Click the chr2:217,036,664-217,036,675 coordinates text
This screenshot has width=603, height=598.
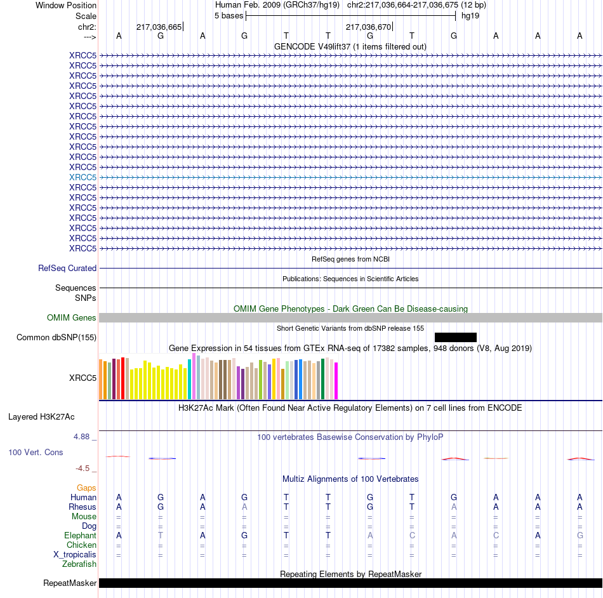tap(402, 5)
